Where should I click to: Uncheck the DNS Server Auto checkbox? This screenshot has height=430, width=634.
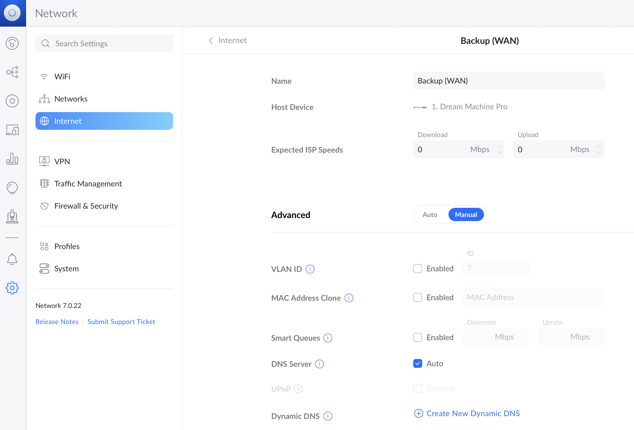coord(417,363)
